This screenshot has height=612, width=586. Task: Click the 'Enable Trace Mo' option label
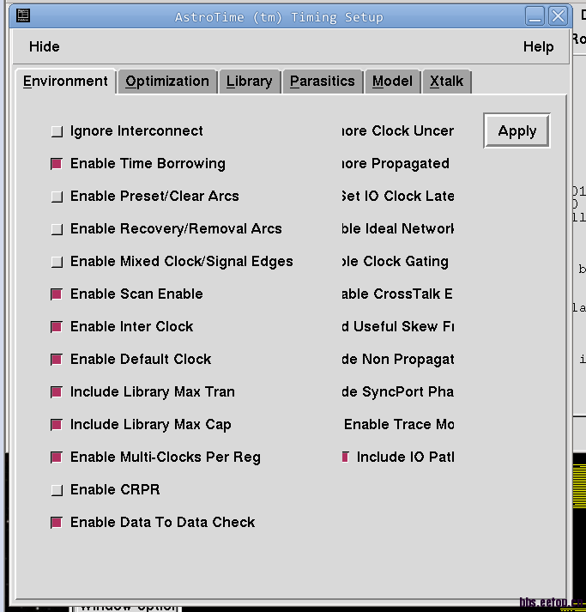(x=399, y=424)
